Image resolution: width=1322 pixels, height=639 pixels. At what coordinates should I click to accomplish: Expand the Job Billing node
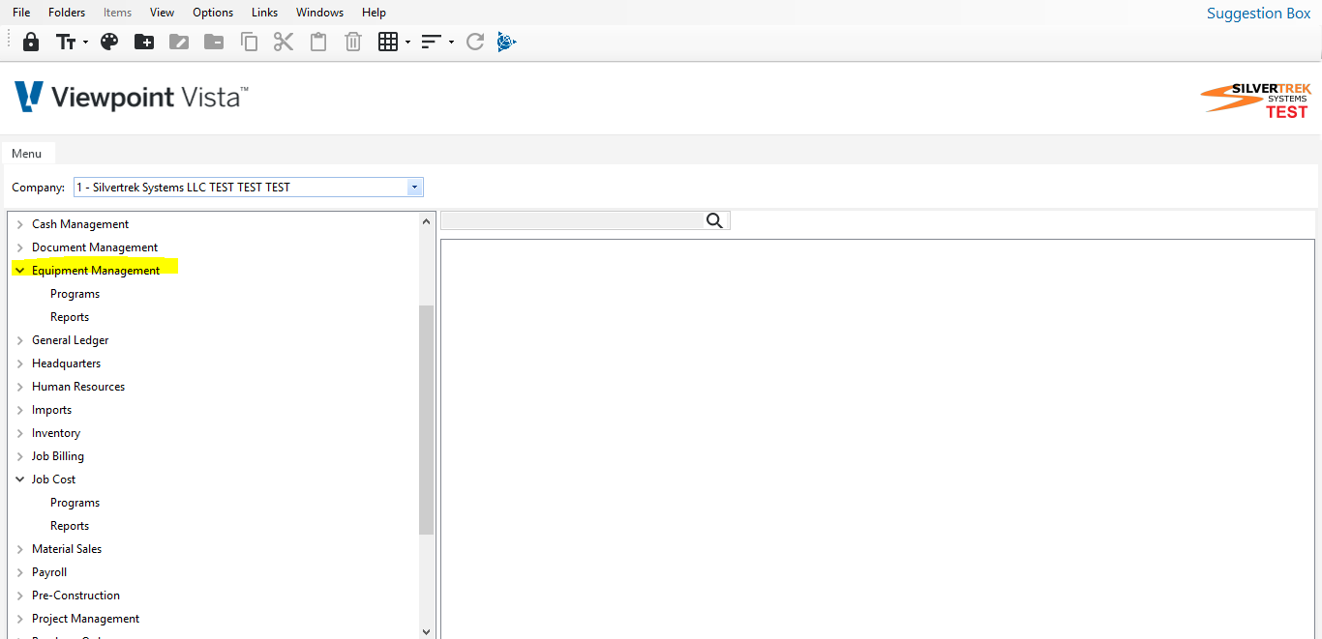19,456
